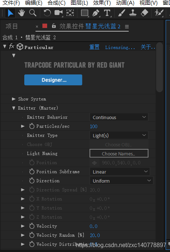
Task: Expand the Show System group
Action: pyautogui.click(x=14, y=99)
